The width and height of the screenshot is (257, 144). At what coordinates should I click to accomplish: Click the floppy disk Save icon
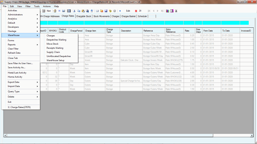pos(106,11)
